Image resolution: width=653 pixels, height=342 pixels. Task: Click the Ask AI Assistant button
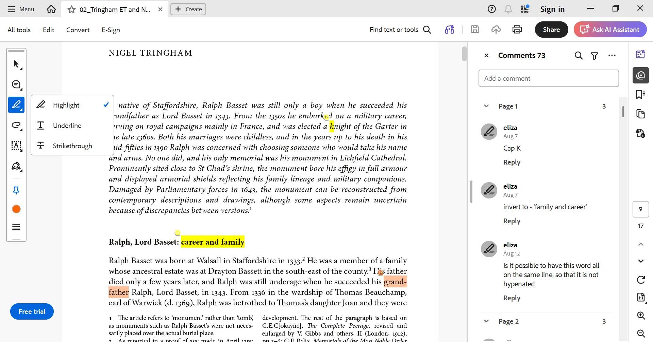click(610, 30)
